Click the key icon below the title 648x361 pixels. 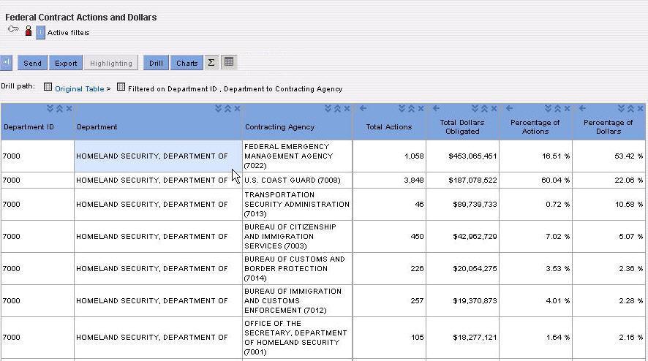(x=13, y=30)
